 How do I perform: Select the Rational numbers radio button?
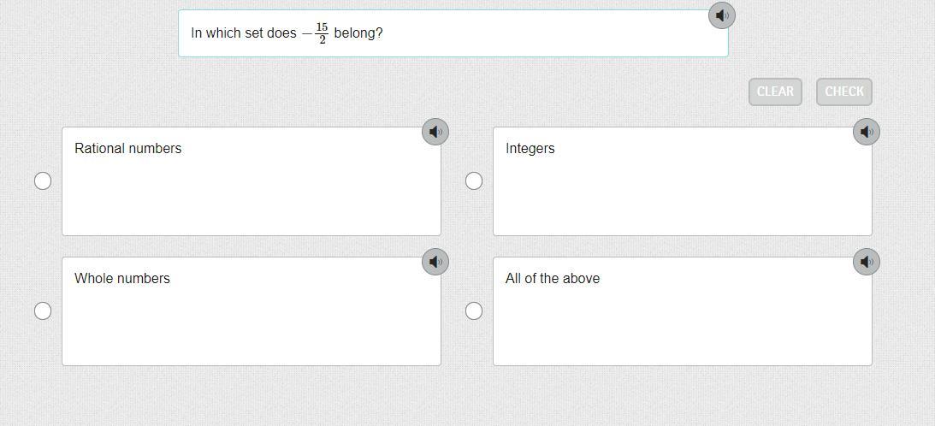point(43,180)
